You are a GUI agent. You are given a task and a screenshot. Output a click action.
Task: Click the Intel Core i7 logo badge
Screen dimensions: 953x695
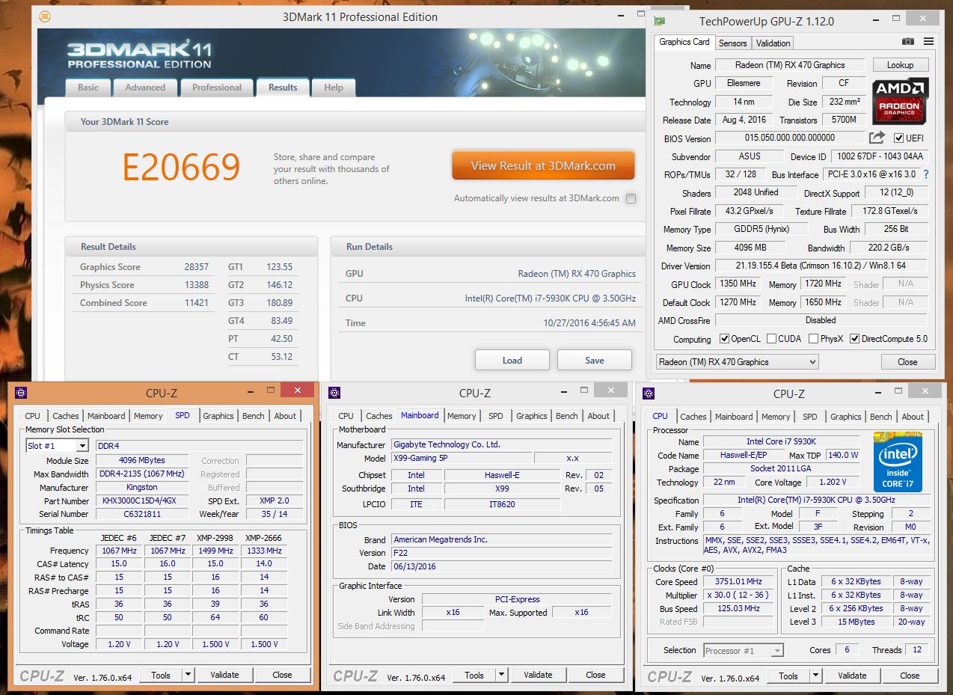point(898,462)
